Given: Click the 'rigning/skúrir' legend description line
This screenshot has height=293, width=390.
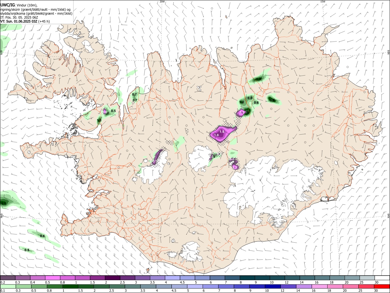Looking at the screenshot, I should tap(35, 9).
